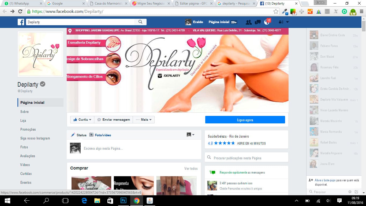Open the Facebook messages icon
The image size is (366, 206).
tap(258, 22)
